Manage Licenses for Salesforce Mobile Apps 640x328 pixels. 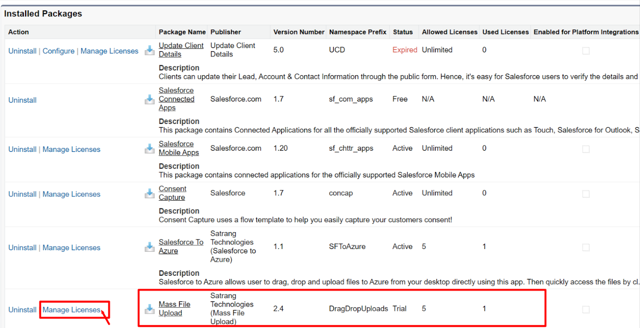72,149
